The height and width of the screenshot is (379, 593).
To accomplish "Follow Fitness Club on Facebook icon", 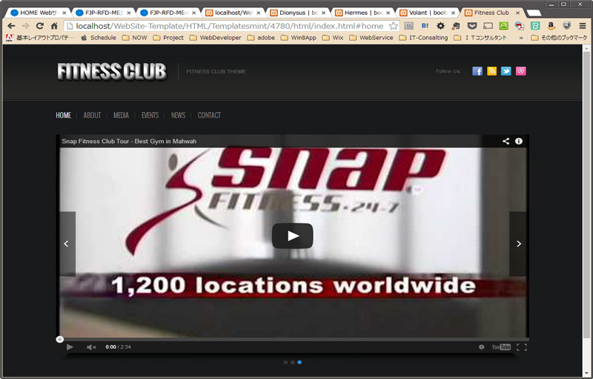I will pyautogui.click(x=477, y=71).
